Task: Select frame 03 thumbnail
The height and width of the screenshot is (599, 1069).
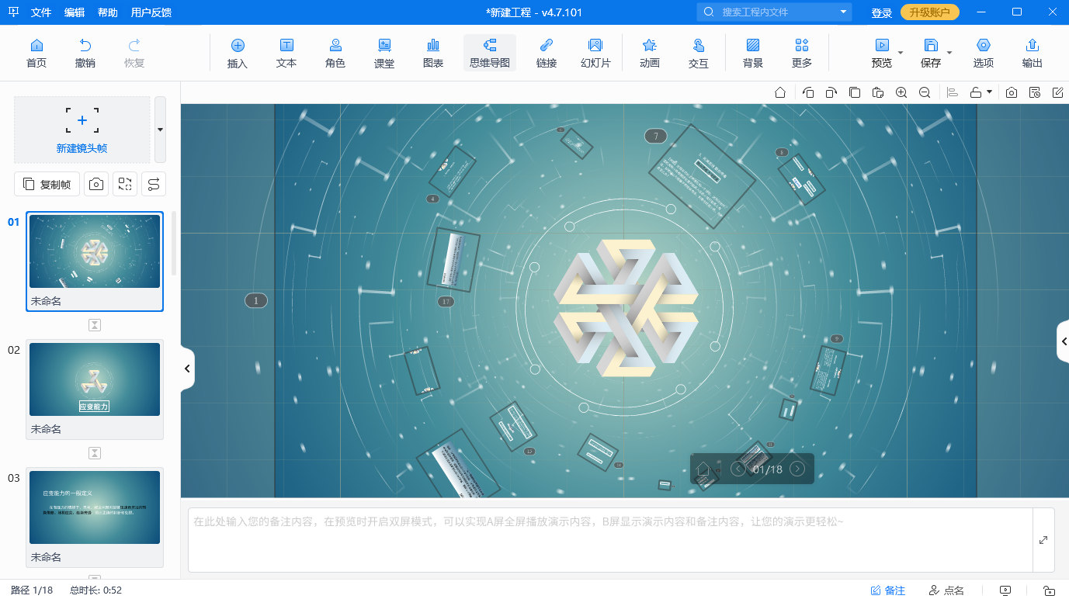Action: point(95,507)
